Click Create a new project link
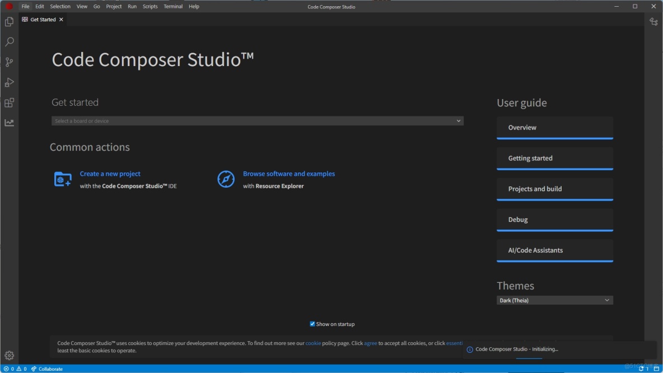Screen dimensions: 663x373 tap(110, 174)
